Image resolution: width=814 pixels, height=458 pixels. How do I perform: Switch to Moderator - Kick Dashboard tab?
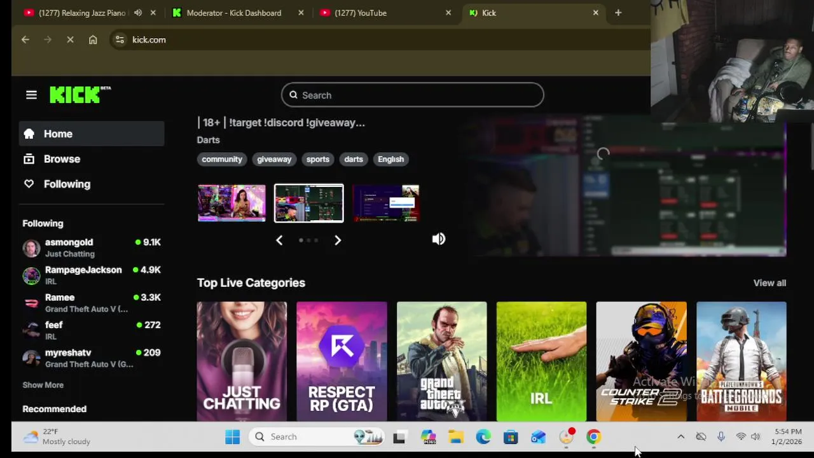tap(233, 13)
